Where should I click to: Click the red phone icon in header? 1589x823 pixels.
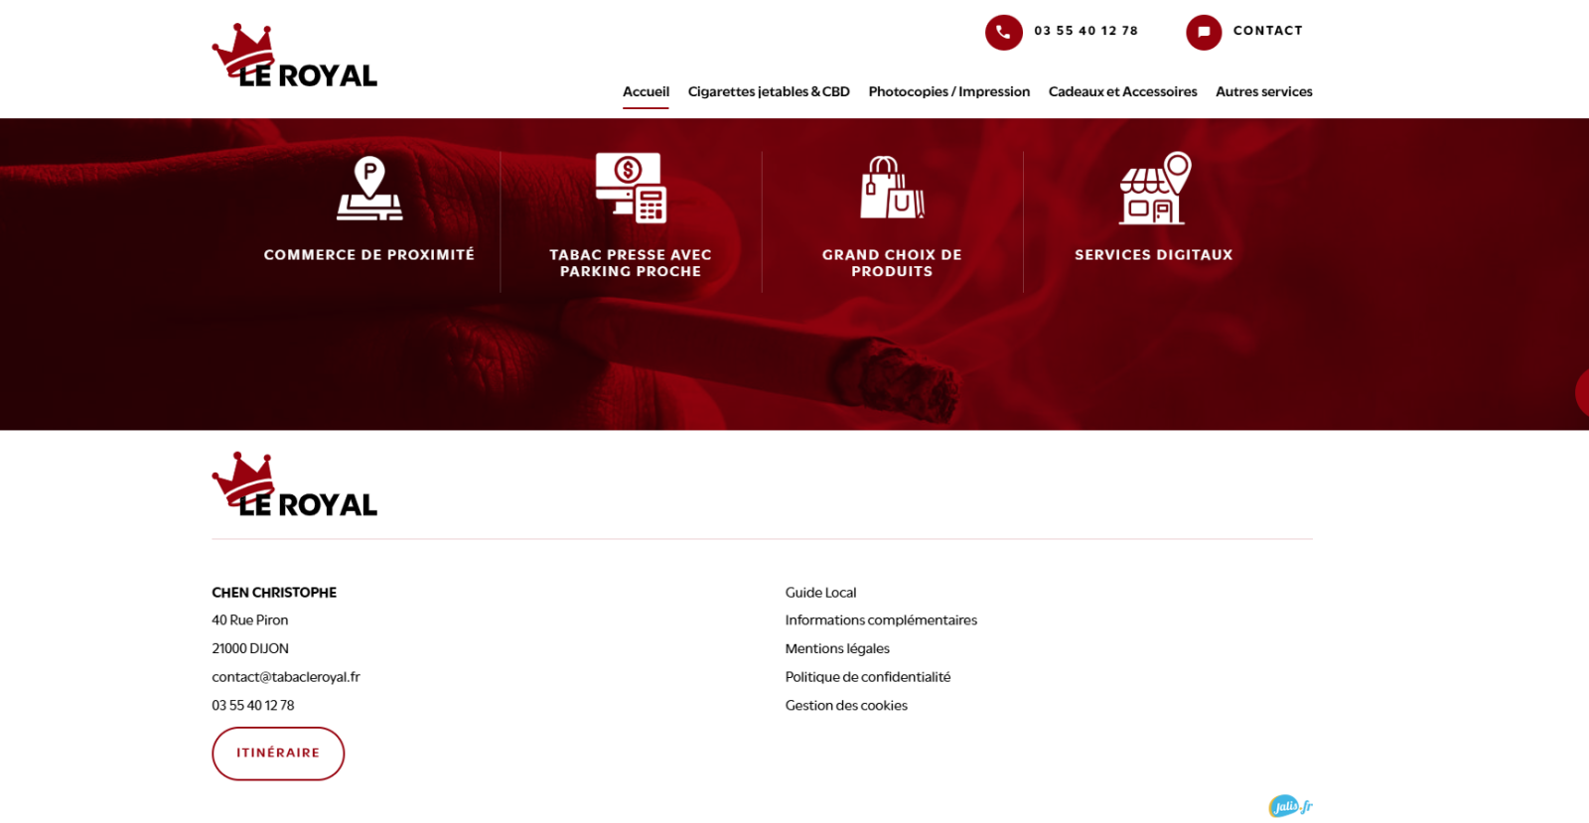point(1003,32)
